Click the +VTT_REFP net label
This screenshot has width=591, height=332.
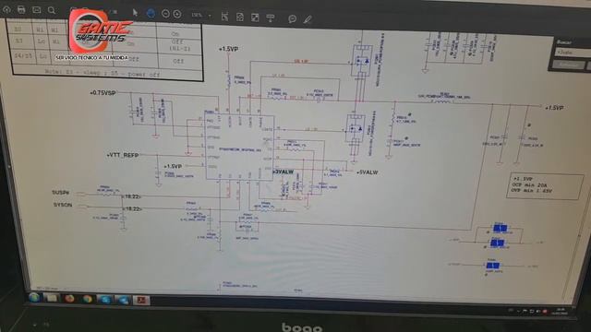pyautogui.click(x=123, y=155)
